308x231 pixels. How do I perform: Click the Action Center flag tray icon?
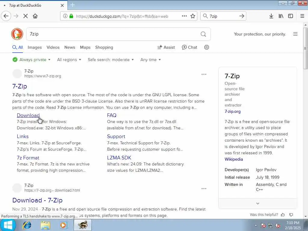(263, 226)
